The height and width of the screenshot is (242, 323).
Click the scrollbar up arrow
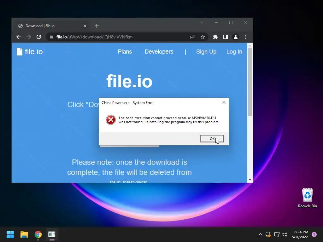pyautogui.click(x=250, y=46)
